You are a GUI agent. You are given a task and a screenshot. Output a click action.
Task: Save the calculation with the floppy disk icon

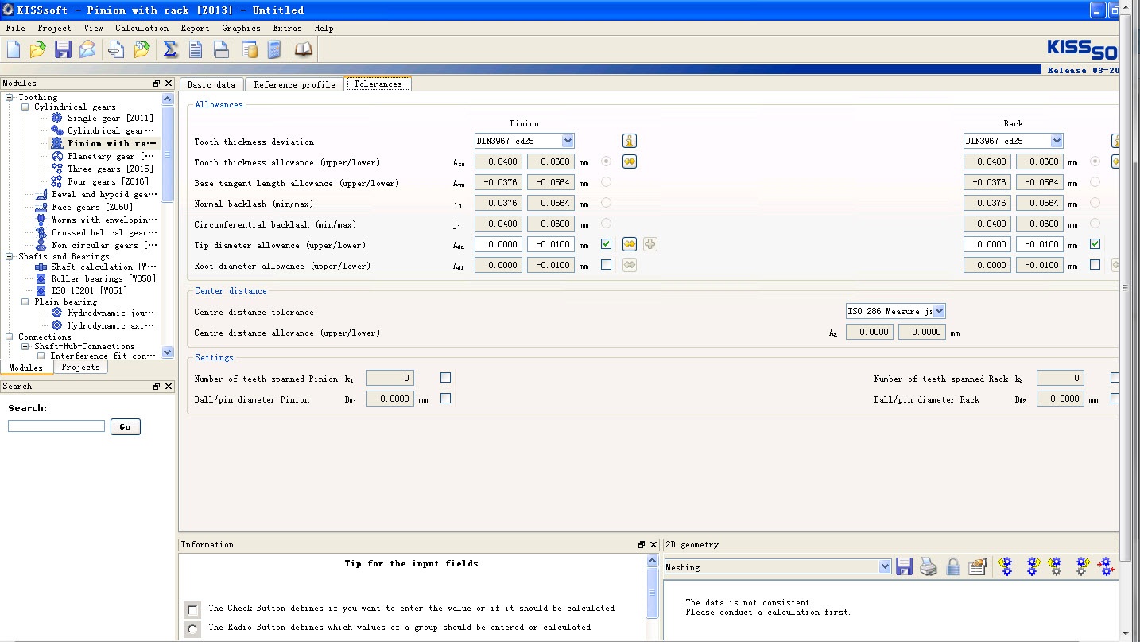[63, 49]
